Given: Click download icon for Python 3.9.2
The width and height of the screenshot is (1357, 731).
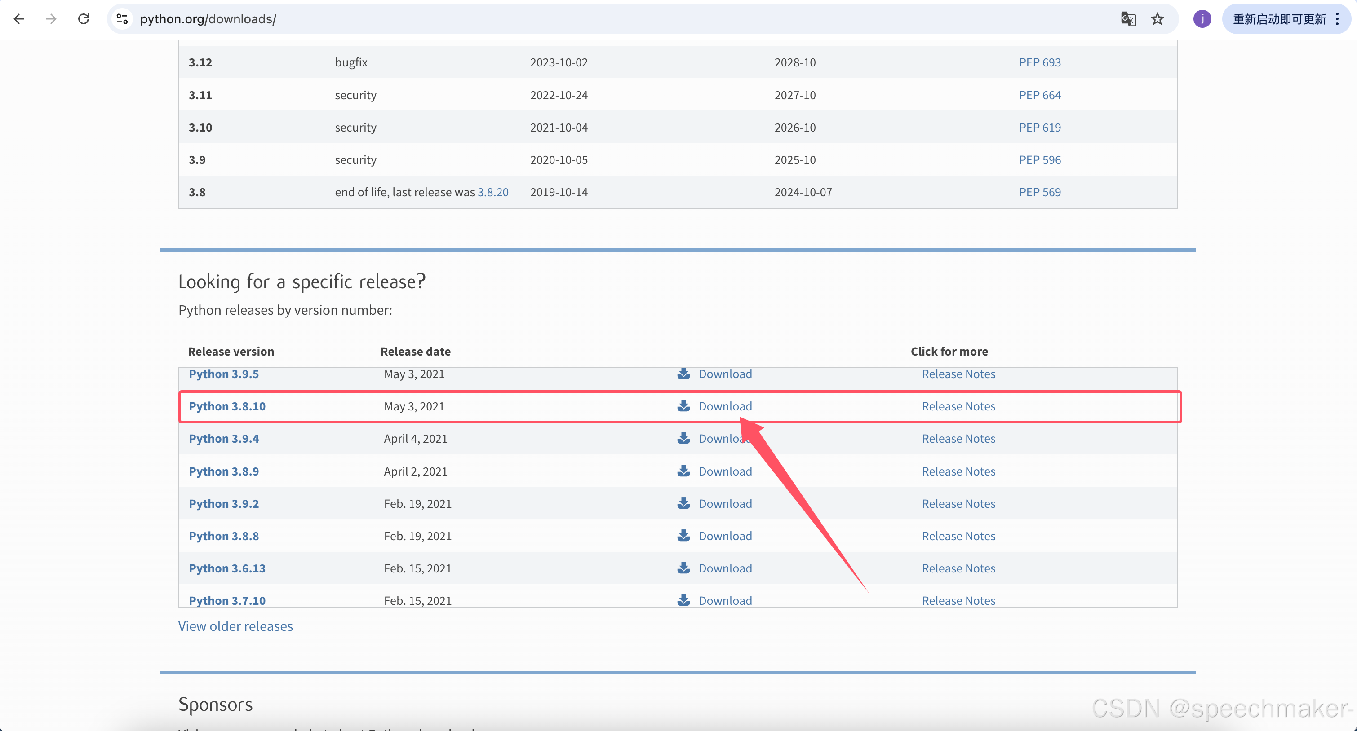Looking at the screenshot, I should pyautogui.click(x=684, y=503).
